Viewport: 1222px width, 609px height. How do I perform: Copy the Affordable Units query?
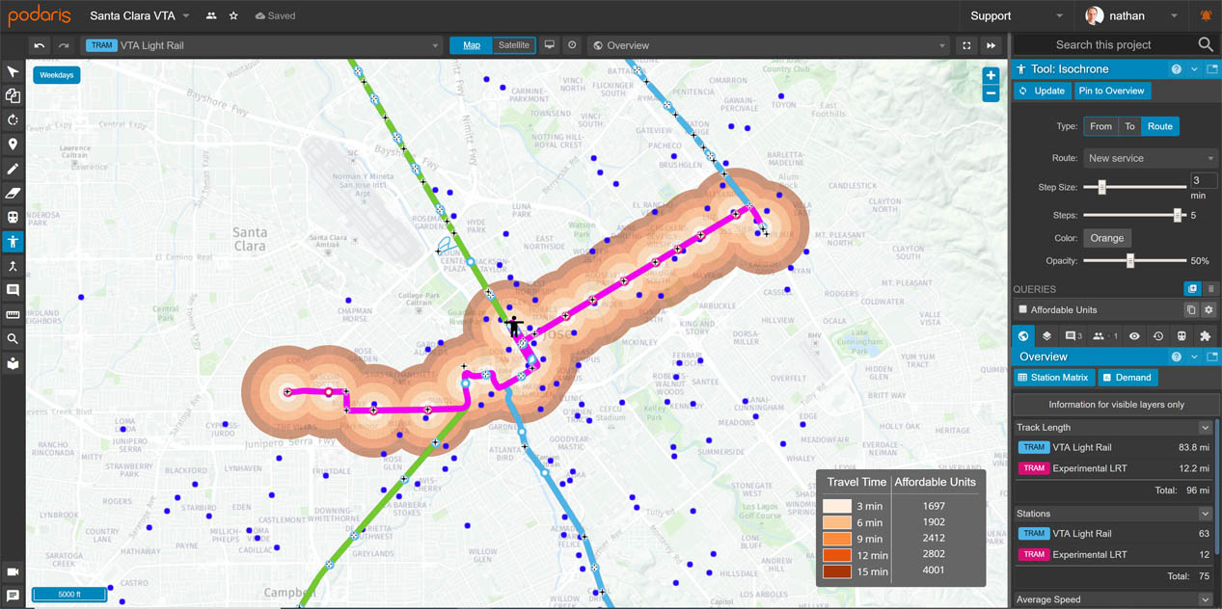(x=1191, y=310)
